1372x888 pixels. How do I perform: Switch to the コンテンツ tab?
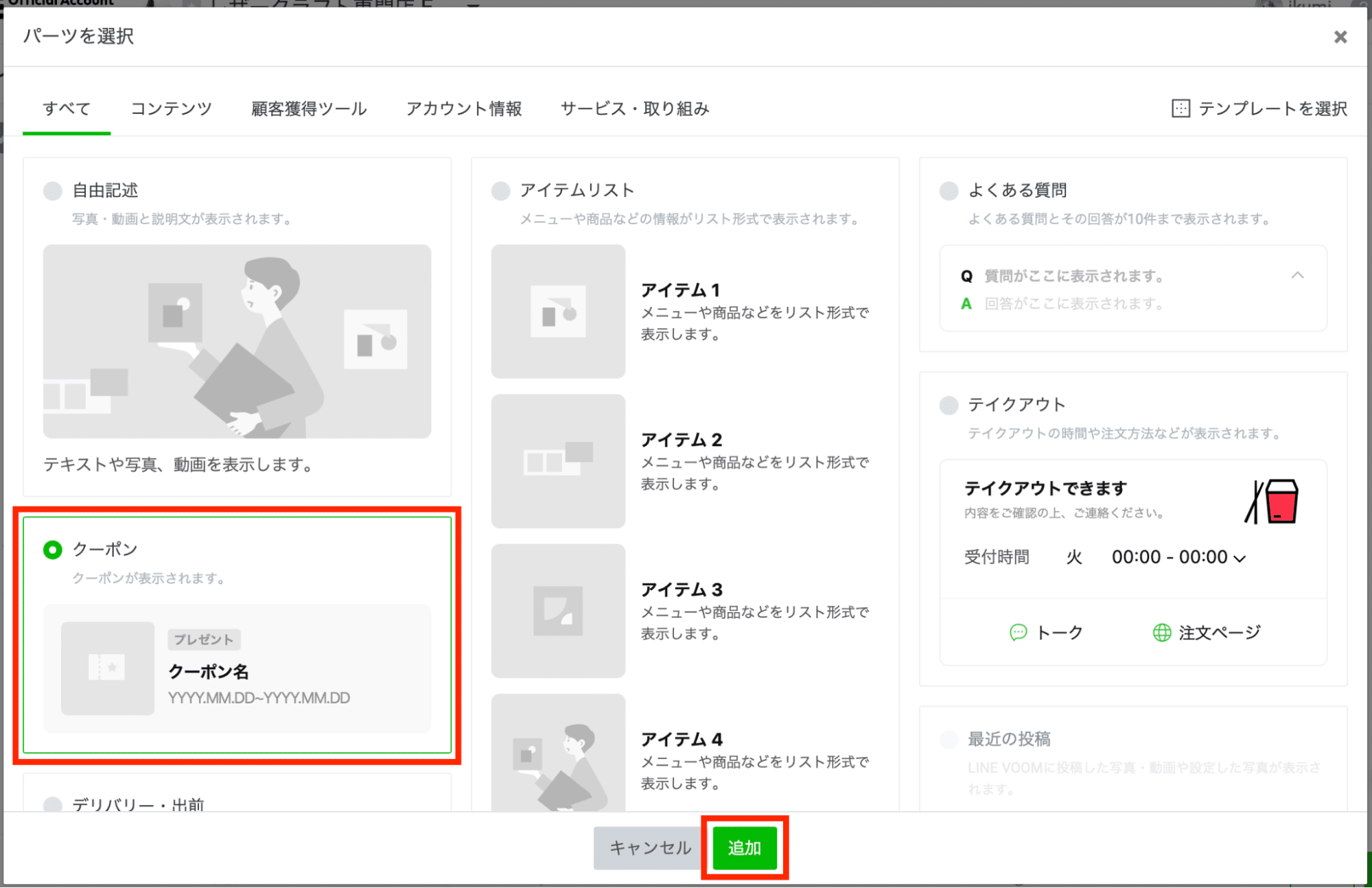click(x=171, y=108)
